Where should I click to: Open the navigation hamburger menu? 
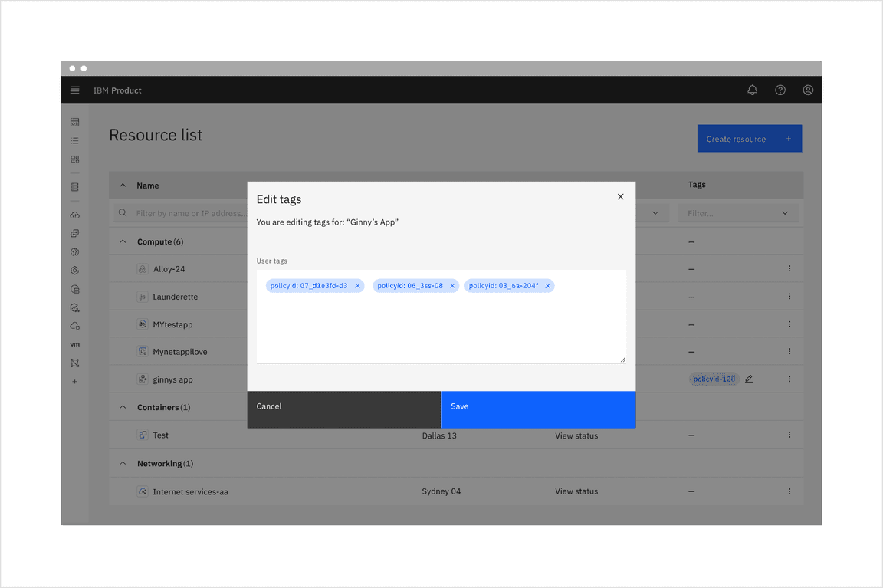coord(74,90)
